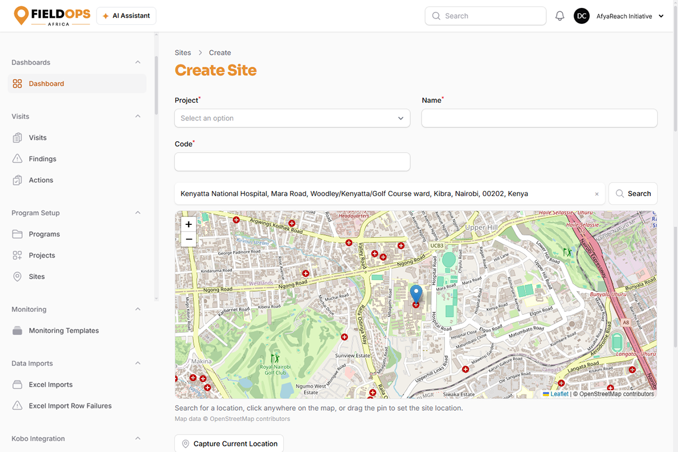Click the AI Assistant button
This screenshot has height=452, width=678.
point(127,16)
